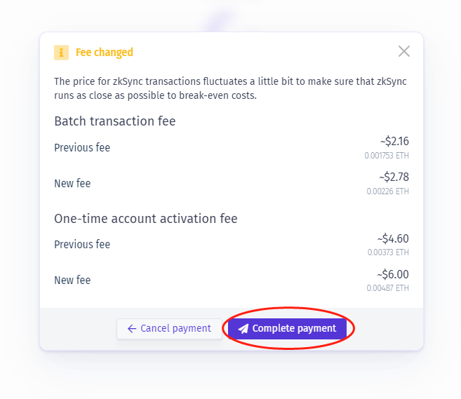Select the Batch transaction fee heading
The width and height of the screenshot is (461, 399).
pyautogui.click(x=115, y=121)
